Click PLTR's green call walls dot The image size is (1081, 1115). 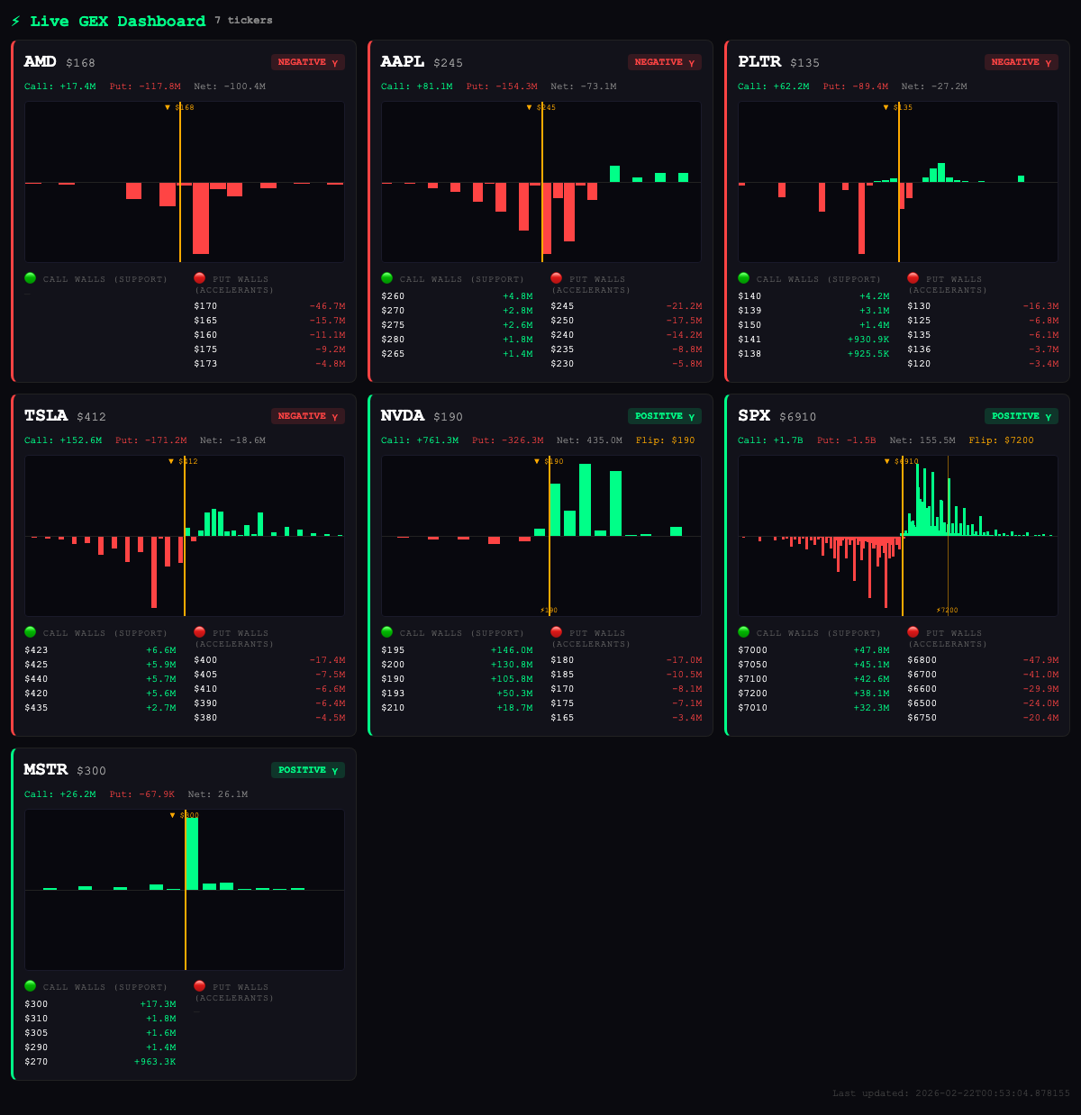[x=744, y=278]
